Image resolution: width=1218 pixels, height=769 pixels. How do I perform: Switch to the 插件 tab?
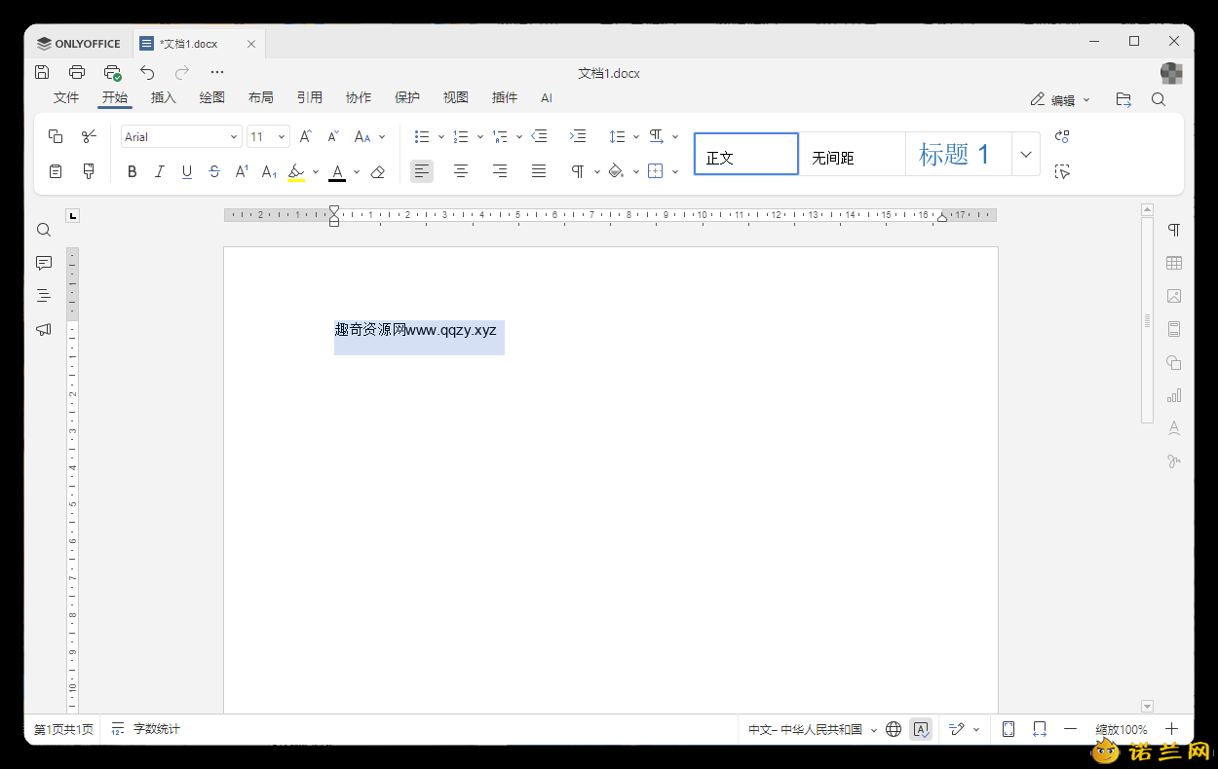(505, 97)
